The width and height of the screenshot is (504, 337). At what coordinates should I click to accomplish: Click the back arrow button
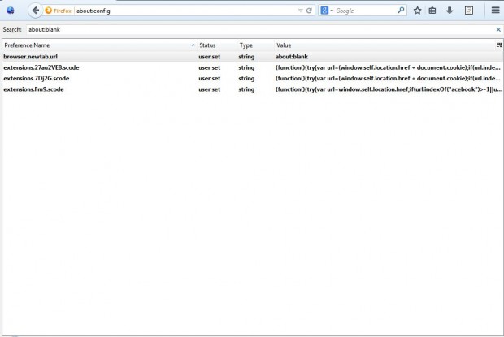pyautogui.click(x=35, y=11)
